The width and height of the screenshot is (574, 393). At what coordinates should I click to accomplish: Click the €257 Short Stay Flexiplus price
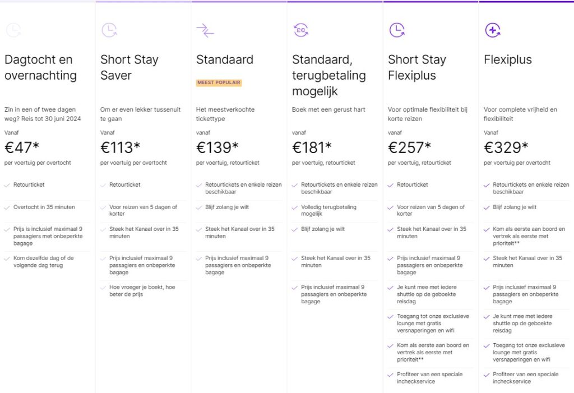click(x=410, y=147)
